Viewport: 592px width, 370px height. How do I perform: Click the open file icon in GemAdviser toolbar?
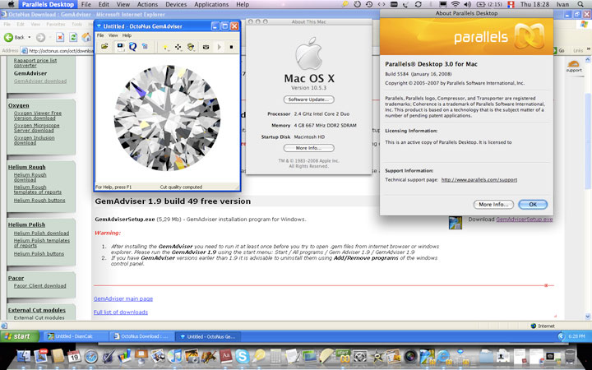coord(105,47)
